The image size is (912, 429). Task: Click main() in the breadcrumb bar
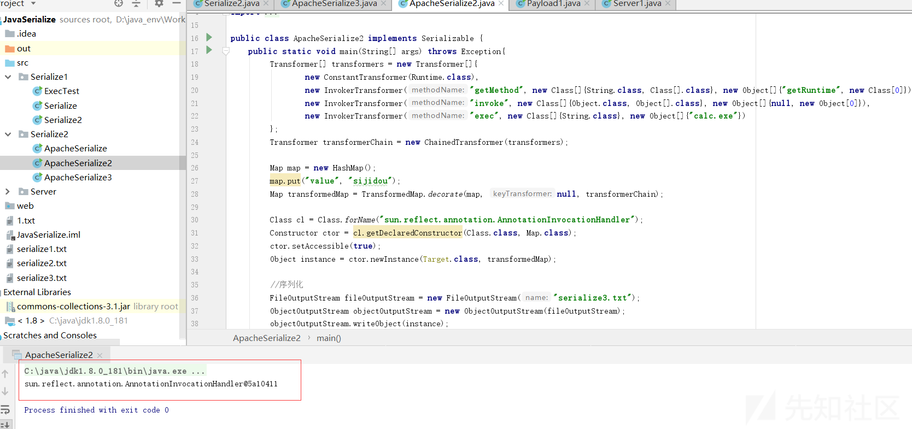click(329, 338)
